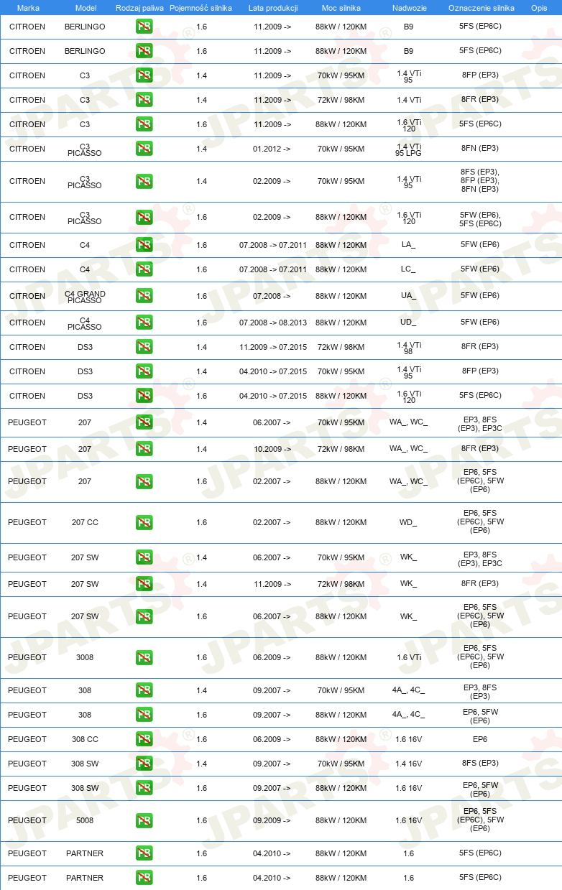Click fuel icon in Peugeot 308 1.6 4A_ row
Image resolution: width=562 pixels, height=890 pixels.
(144, 715)
